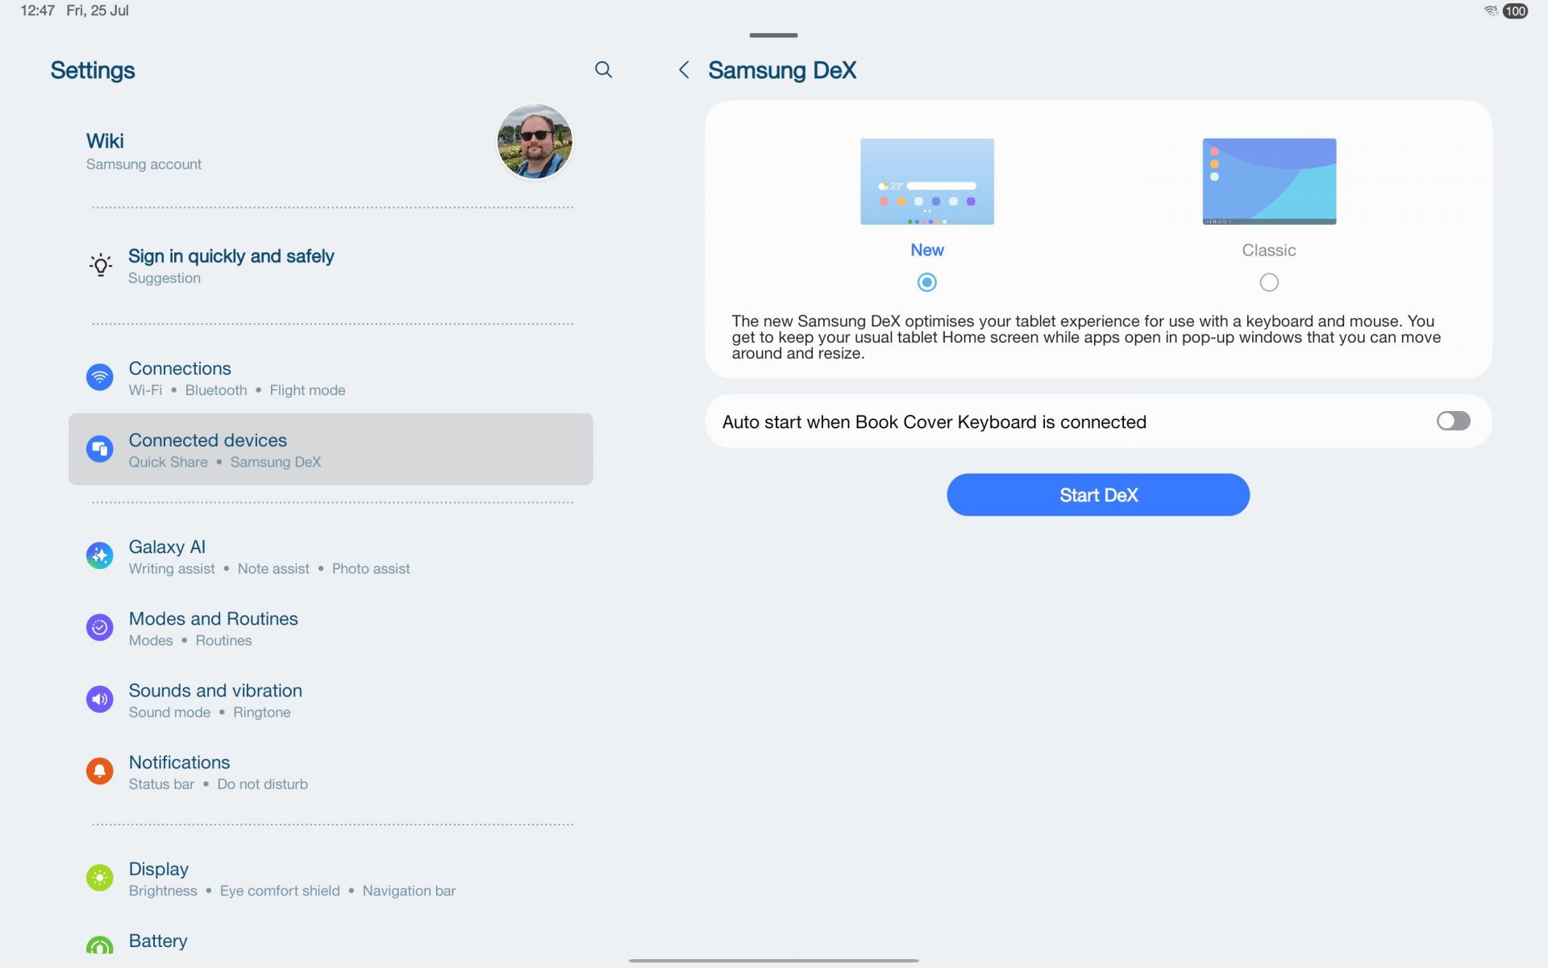Select the Classic DeX layout radio button
The image size is (1548, 968).
coord(1269,282)
